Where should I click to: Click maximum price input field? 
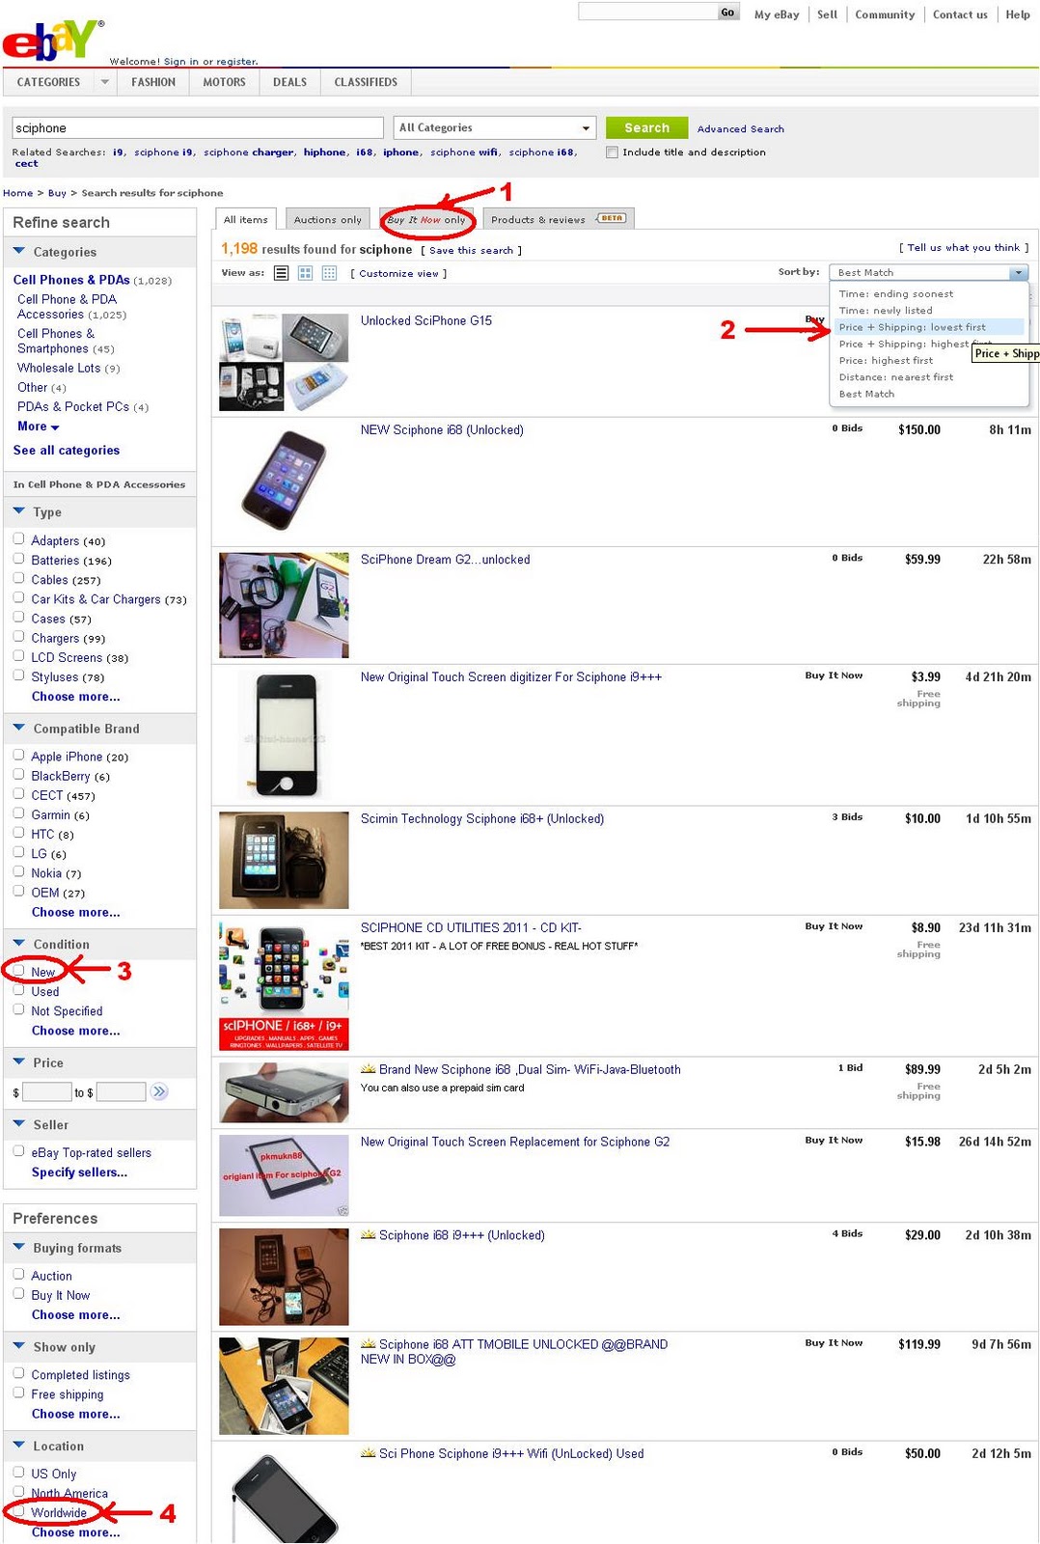click(121, 1091)
